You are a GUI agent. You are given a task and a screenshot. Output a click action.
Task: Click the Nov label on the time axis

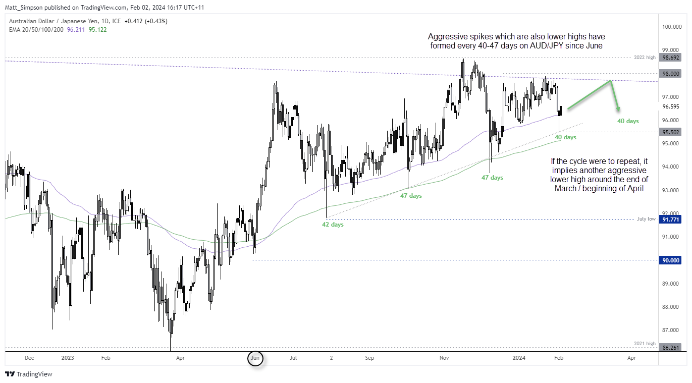click(x=444, y=358)
